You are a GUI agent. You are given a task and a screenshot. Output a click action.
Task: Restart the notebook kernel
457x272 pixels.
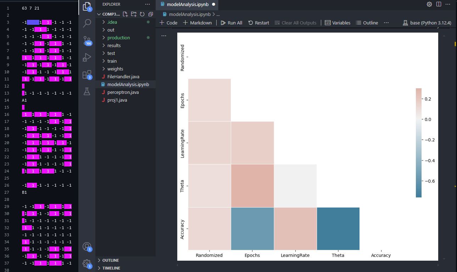tap(258, 23)
